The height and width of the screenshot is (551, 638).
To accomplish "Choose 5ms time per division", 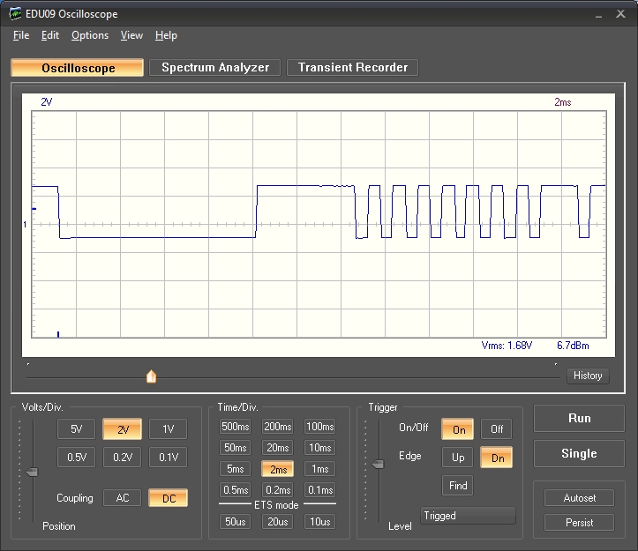I will click(236, 469).
